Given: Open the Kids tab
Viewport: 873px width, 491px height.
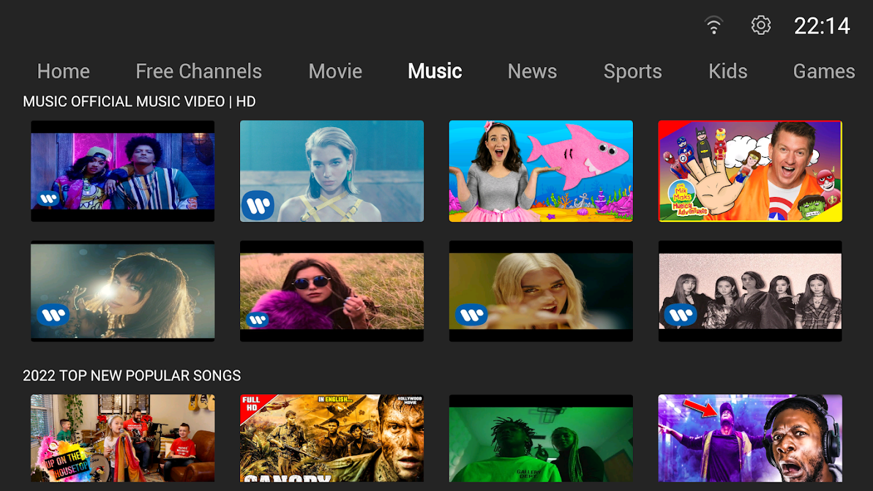Looking at the screenshot, I should [x=728, y=71].
